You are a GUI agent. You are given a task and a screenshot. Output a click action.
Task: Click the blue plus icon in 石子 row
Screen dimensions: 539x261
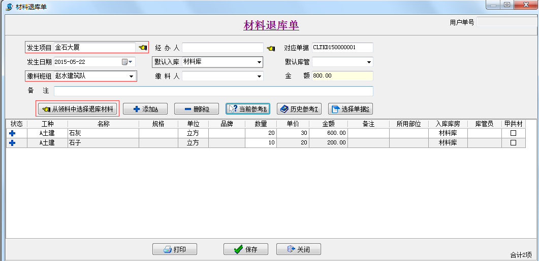13,143
